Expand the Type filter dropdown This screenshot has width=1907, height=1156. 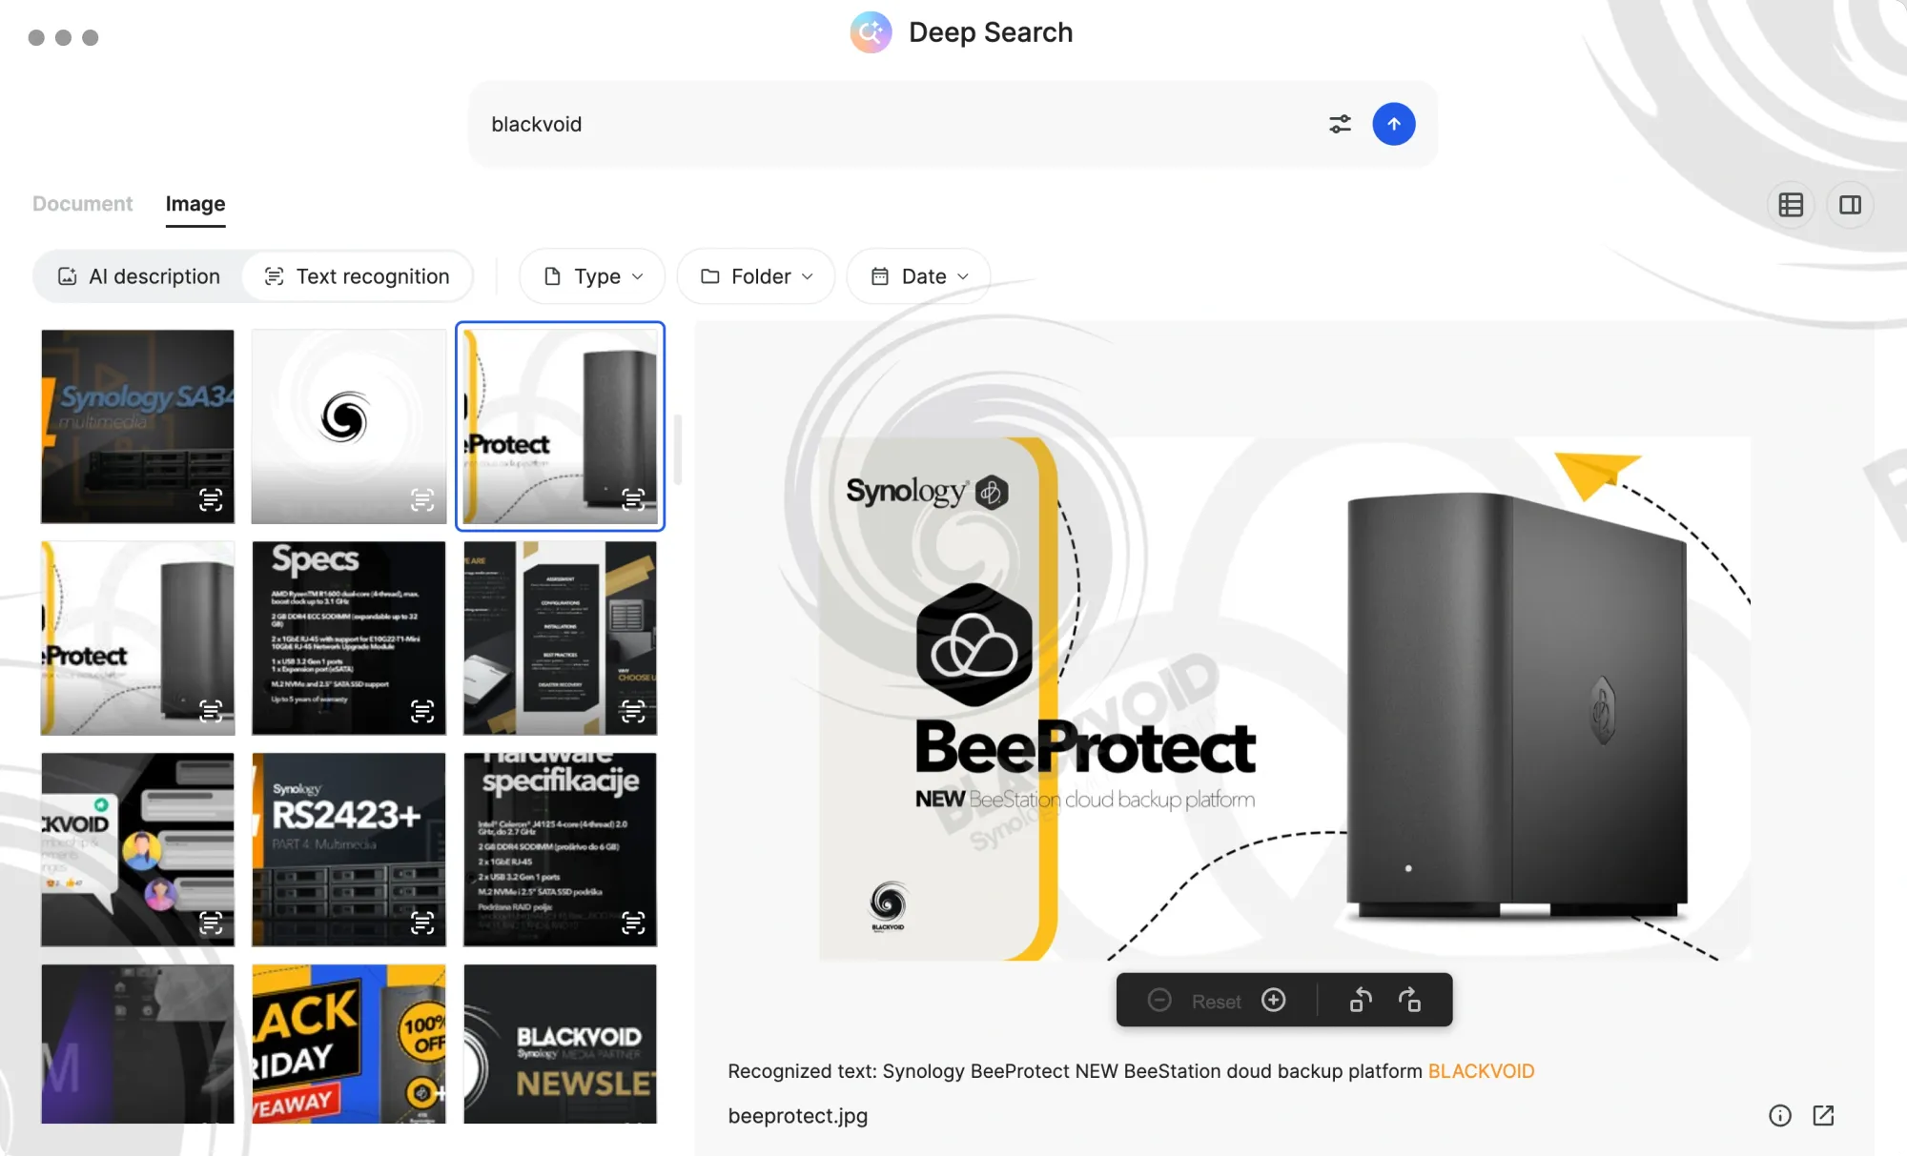point(592,276)
